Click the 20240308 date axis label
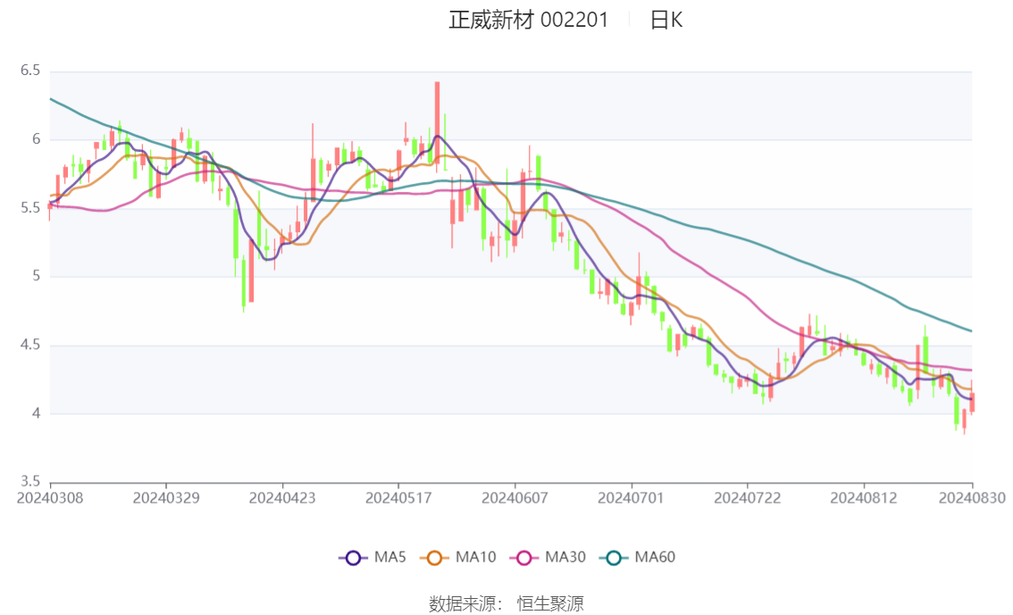Image resolution: width=1013 pixels, height=615 pixels. pyautogui.click(x=50, y=498)
